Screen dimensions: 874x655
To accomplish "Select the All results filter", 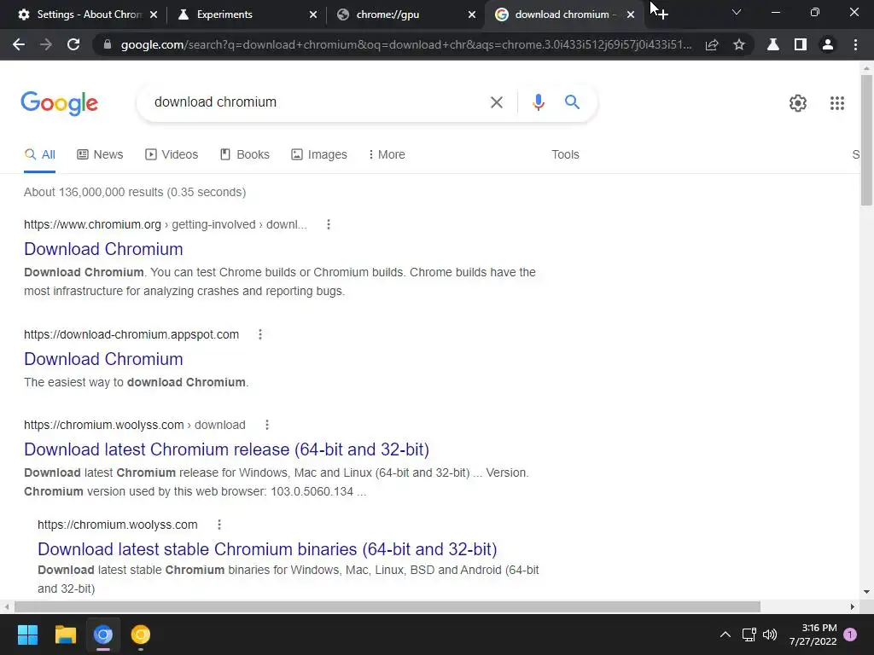I will 39,155.
